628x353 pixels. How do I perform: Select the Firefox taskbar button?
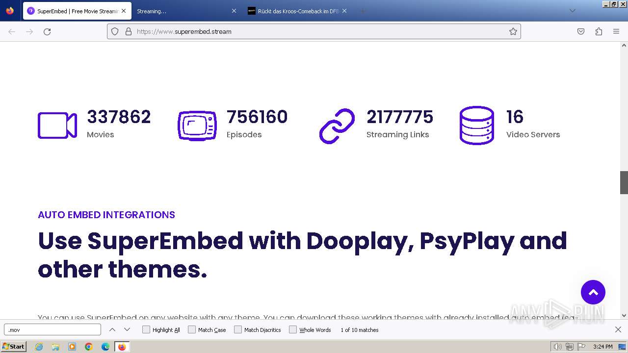(x=122, y=347)
